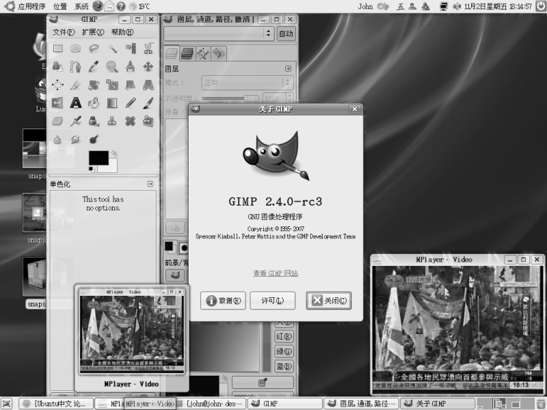The height and width of the screenshot is (410, 547).
Task: Select the Perspective Clone tool
Action: click(x=148, y=121)
